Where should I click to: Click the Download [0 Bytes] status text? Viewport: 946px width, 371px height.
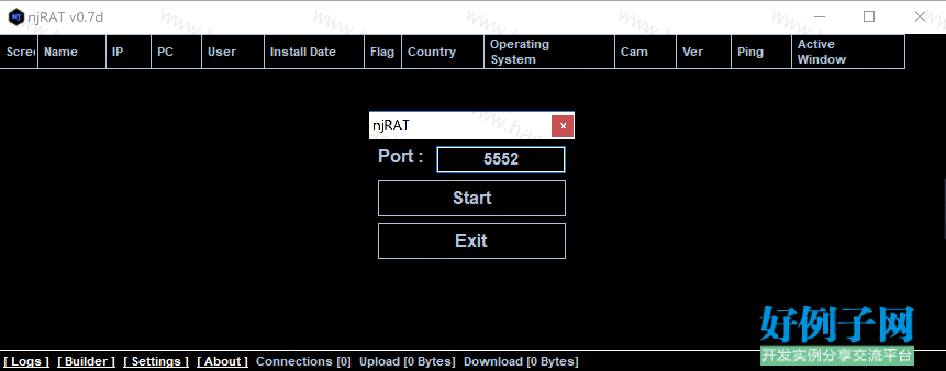[x=521, y=362]
